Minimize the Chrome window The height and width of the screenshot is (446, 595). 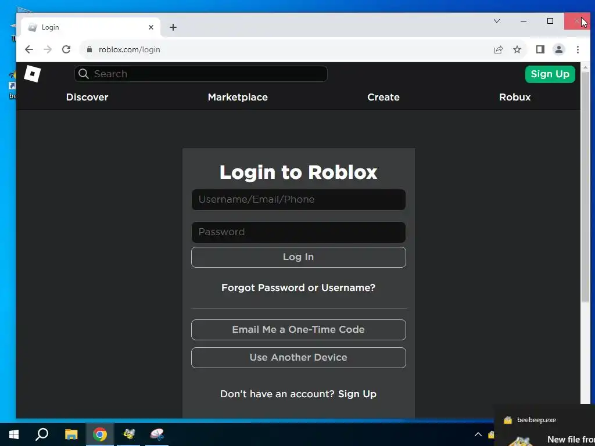coord(524,21)
